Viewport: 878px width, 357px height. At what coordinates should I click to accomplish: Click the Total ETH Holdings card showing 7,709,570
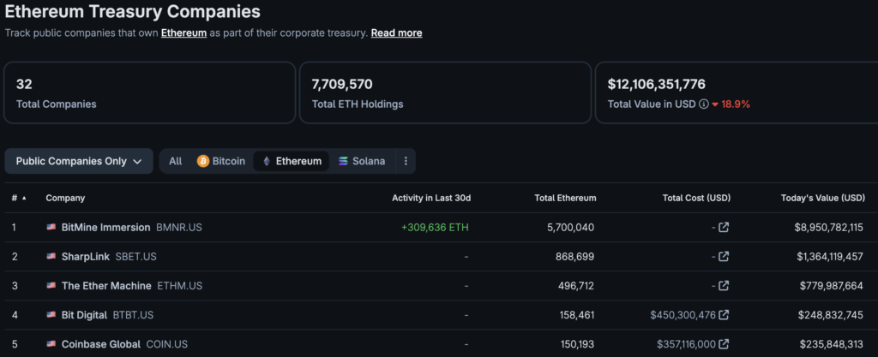click(x=445, y=92)
